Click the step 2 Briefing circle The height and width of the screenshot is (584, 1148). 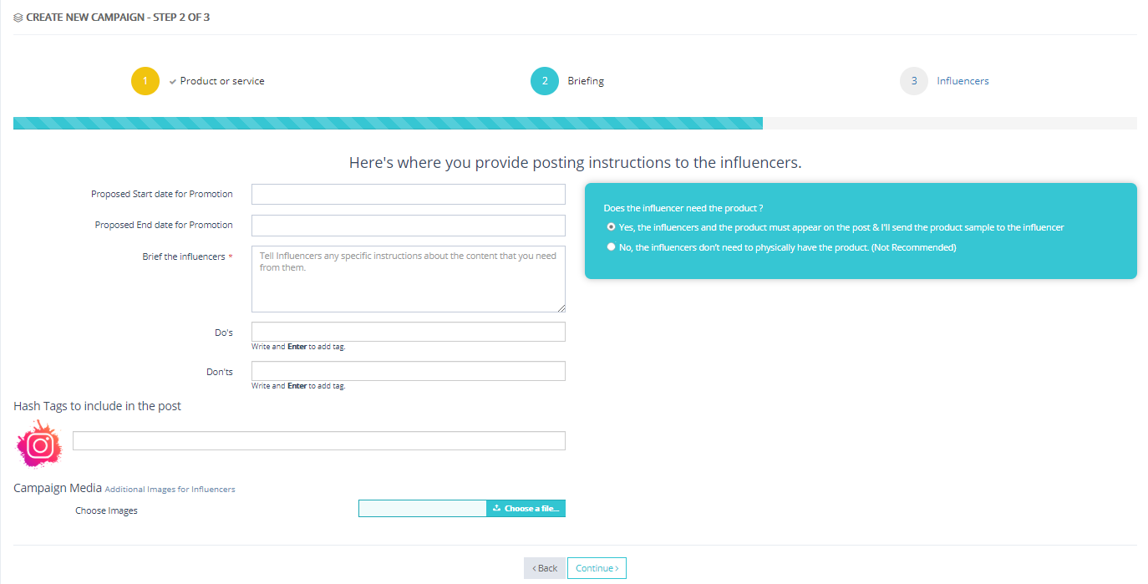(x=544, y=81)
